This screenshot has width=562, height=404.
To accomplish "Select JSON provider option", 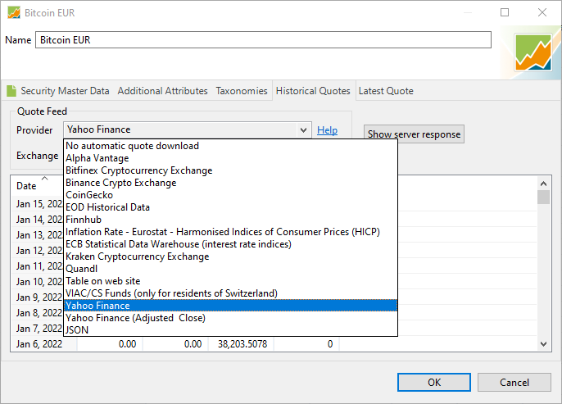I will (x=230, y=329).
